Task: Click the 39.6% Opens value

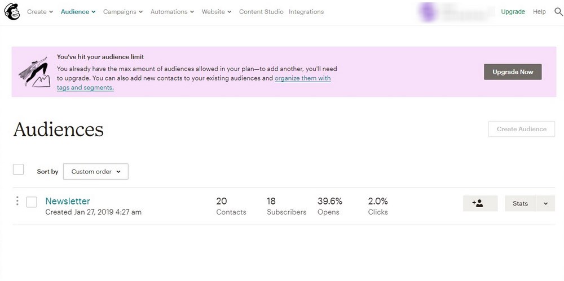Action: pos(330,206)
